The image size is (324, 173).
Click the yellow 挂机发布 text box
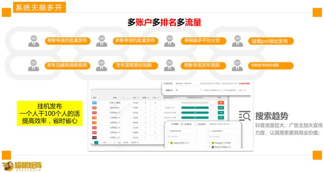coord(50,113)
